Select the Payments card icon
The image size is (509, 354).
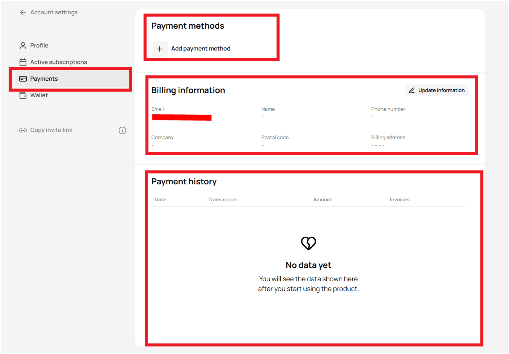click(x=23, y=78)
